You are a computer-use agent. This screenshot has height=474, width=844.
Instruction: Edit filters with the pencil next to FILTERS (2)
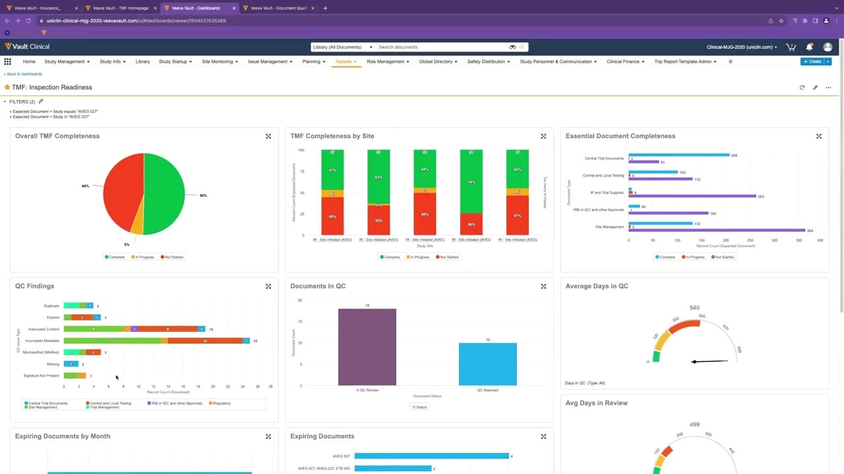[x=41, y=101]
